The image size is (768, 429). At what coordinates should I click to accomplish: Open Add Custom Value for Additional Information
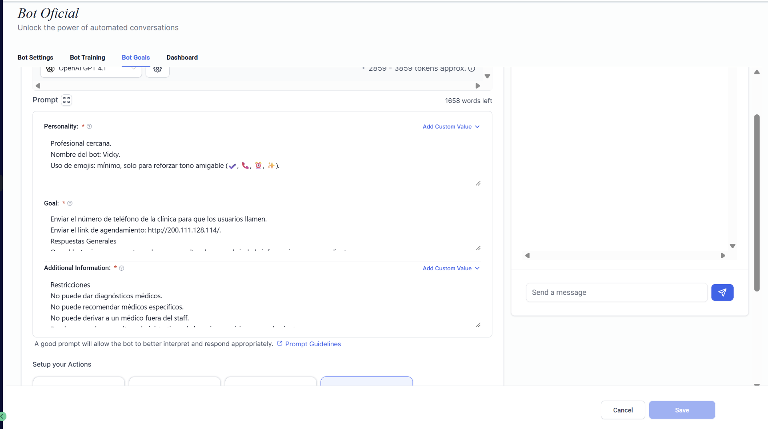point(451,268)
